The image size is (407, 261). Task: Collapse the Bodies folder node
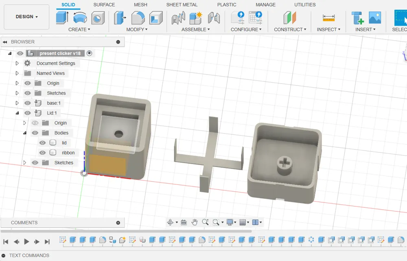(25, 133)
